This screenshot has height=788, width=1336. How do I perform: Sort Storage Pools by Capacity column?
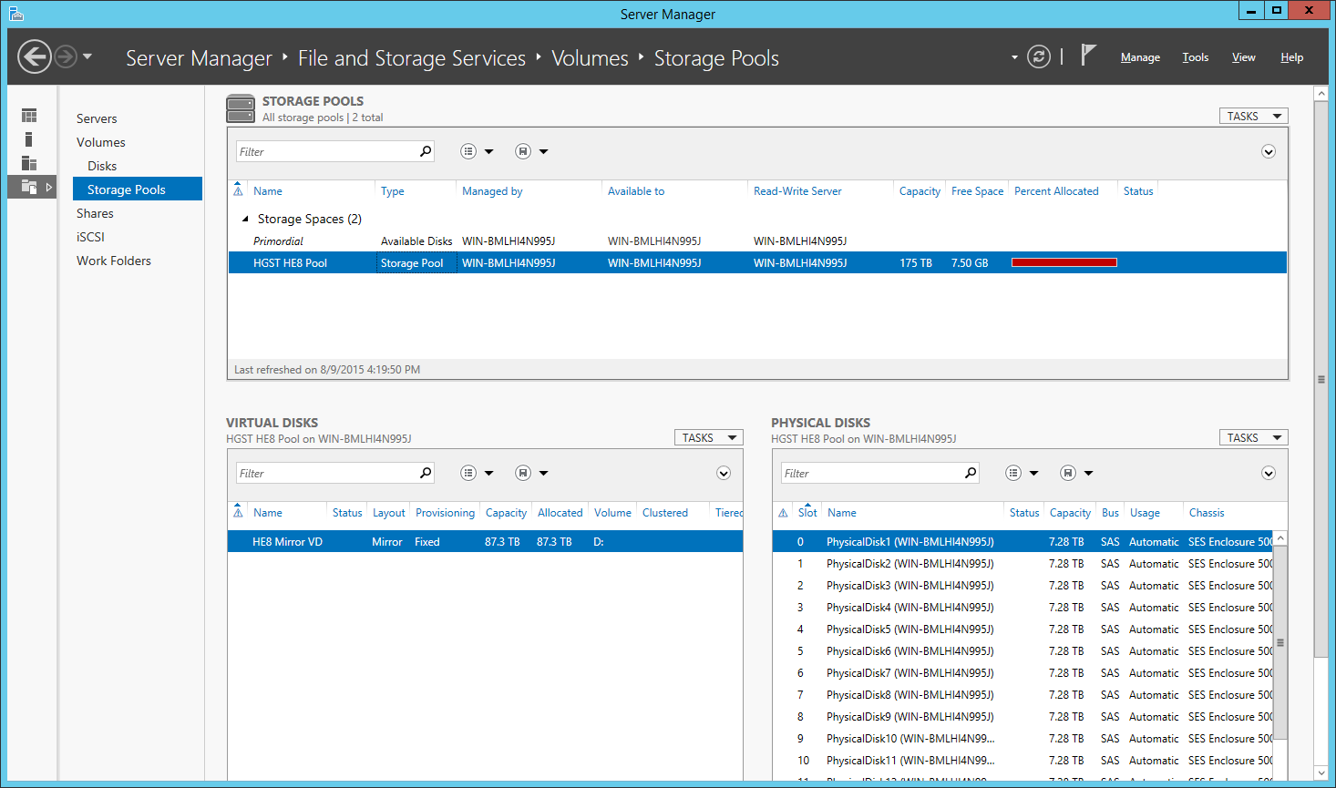(x=920, y=191)
